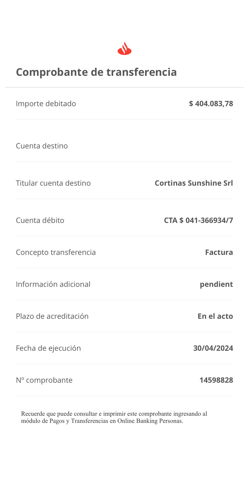
Task: Select the Titular cuenta destino label
Action: [x=53, y=183]
